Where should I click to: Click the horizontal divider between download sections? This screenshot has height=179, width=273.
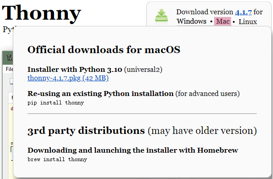[142, 114]
